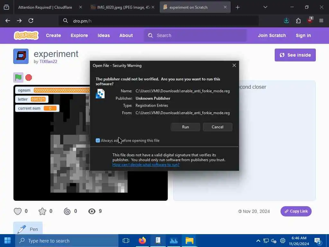Click the See inside button
This screenshot has height=247, width=329.
tap(295, 55)
